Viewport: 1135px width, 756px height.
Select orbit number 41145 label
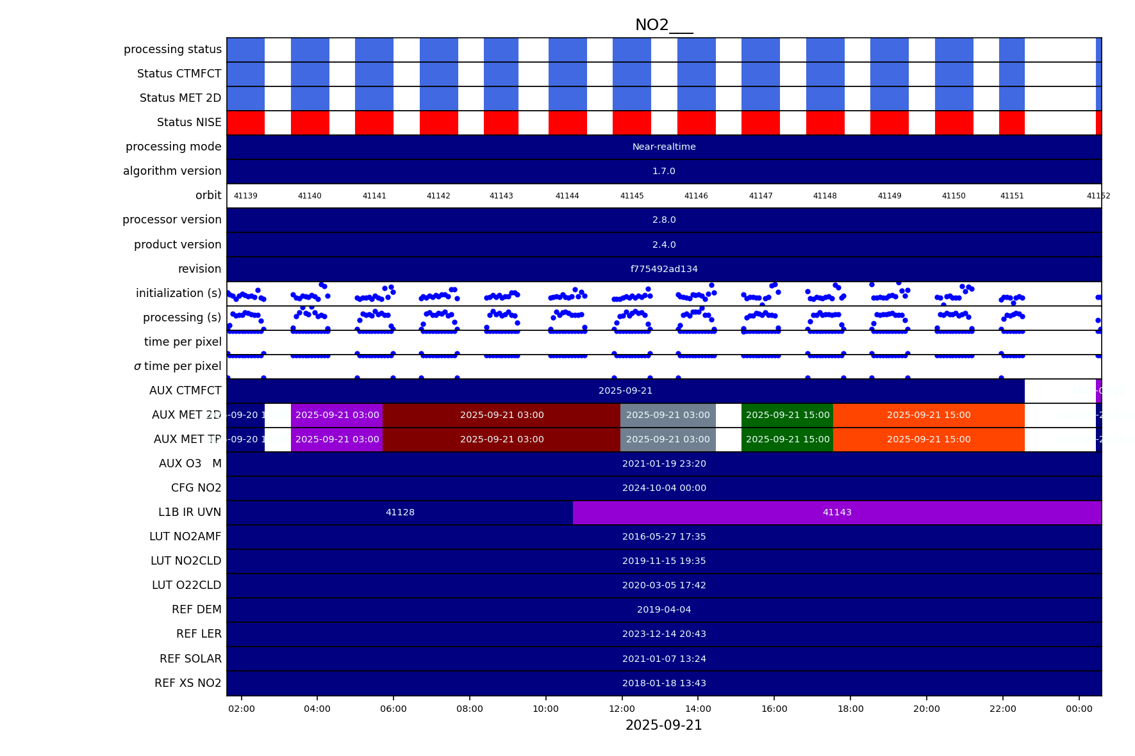coord(631,196)
